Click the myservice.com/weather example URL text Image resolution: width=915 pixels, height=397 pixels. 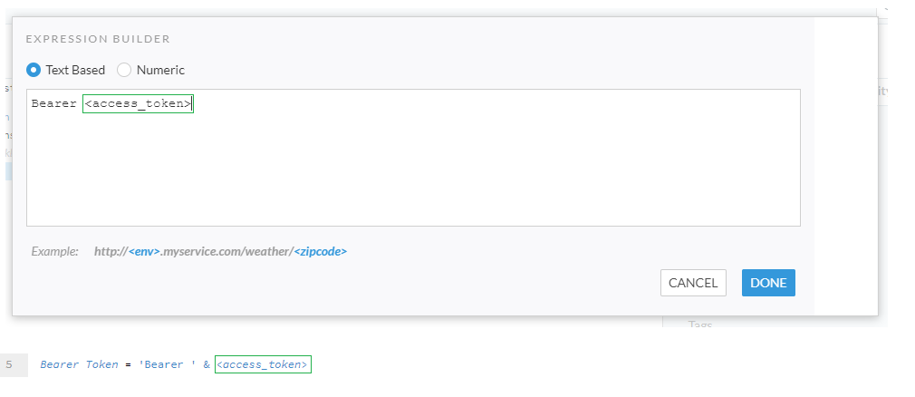(x=226, y=251)
